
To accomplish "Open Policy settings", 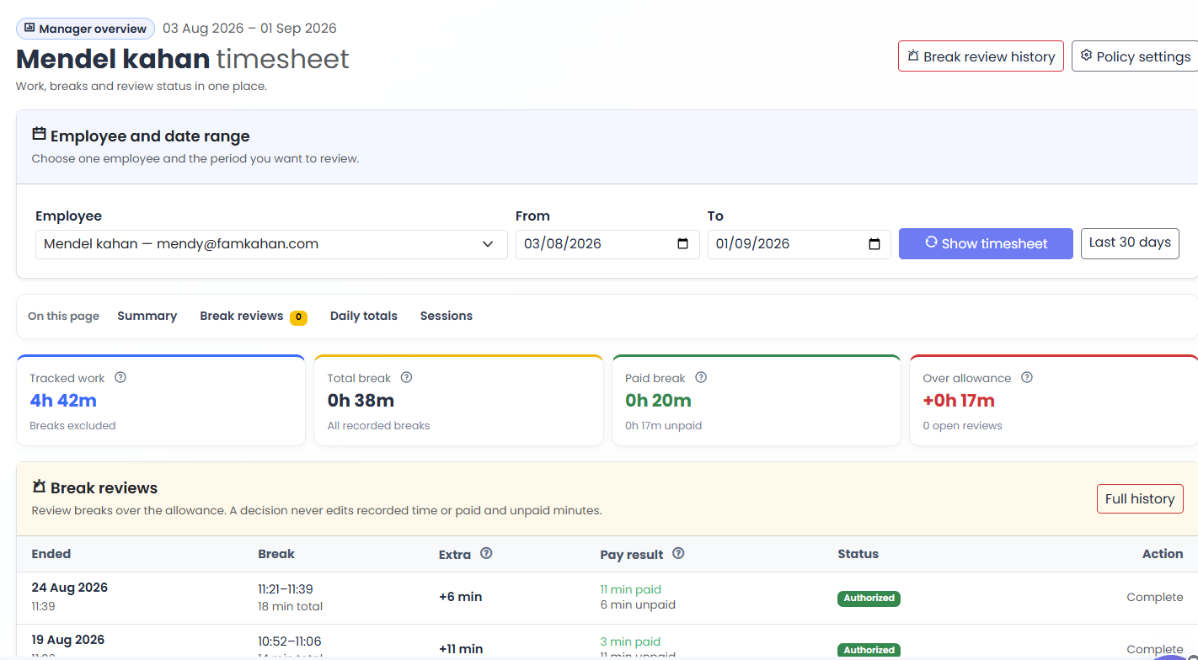I will click(1135, 56).
